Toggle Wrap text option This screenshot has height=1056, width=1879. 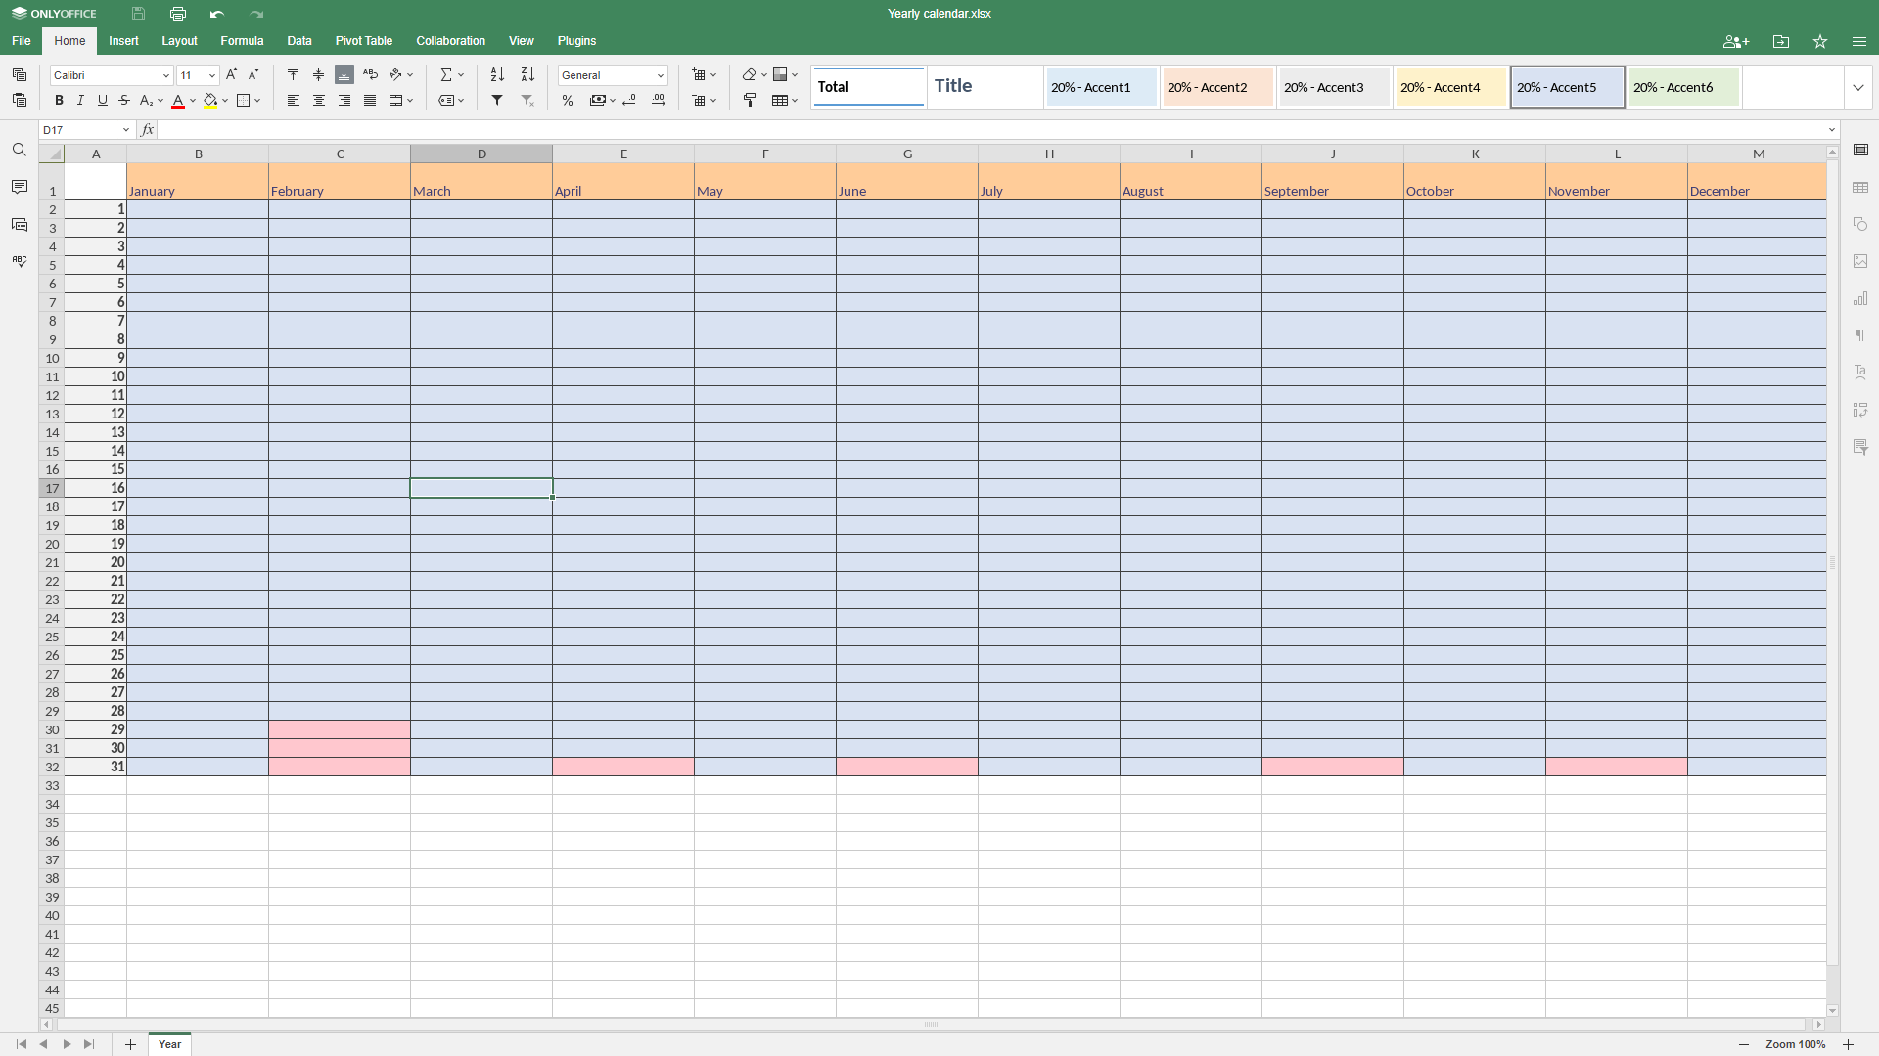pyautogui.click(x=370, y=75)
